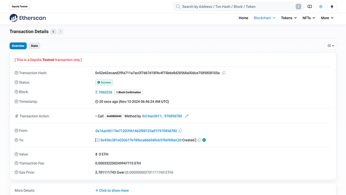Click help icon beside From

[16, 131]
